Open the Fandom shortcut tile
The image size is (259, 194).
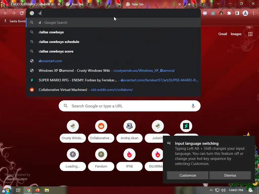point(101,160)
